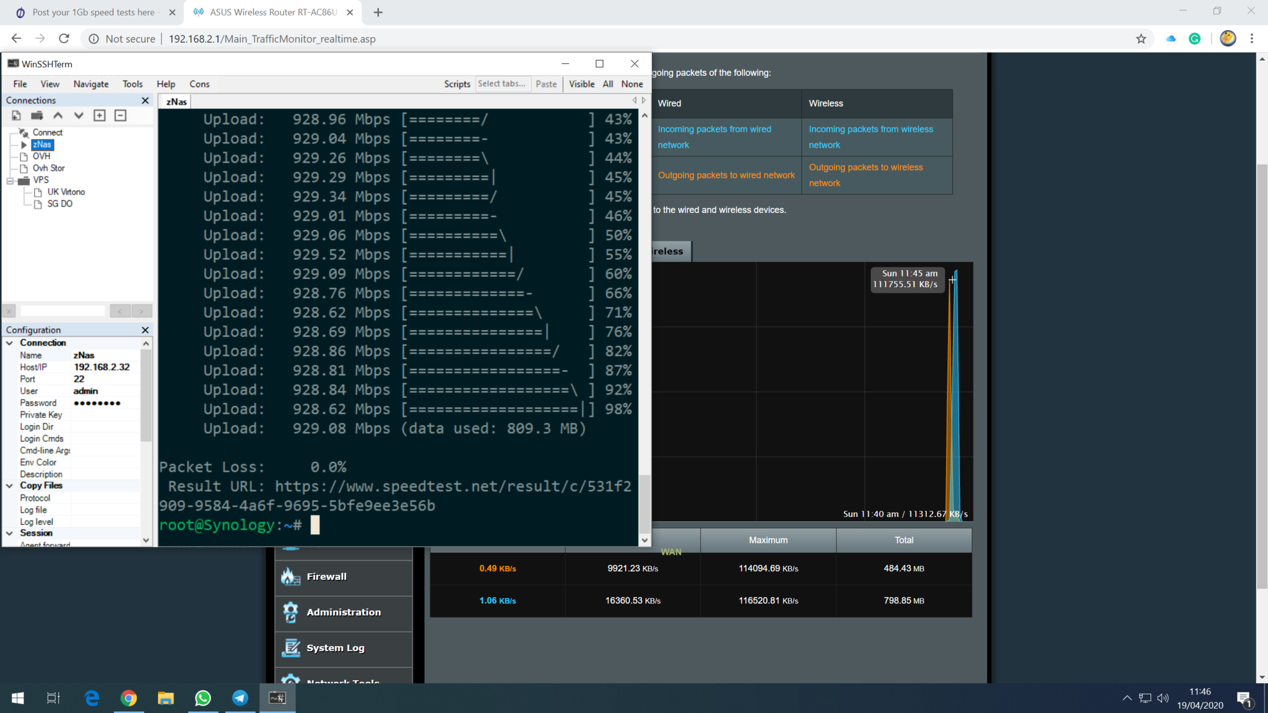Click the Password field
Screen dimensions: 1268x713
105,403
